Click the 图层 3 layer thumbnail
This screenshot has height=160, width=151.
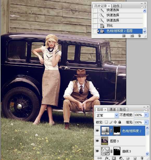[105, 141]
